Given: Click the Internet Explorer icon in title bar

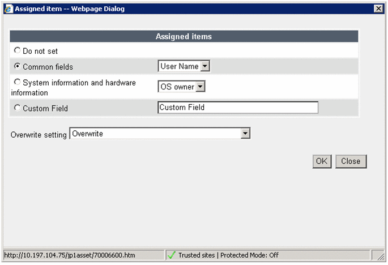Looking at the screenshot, I should click(x=7, y=8).
